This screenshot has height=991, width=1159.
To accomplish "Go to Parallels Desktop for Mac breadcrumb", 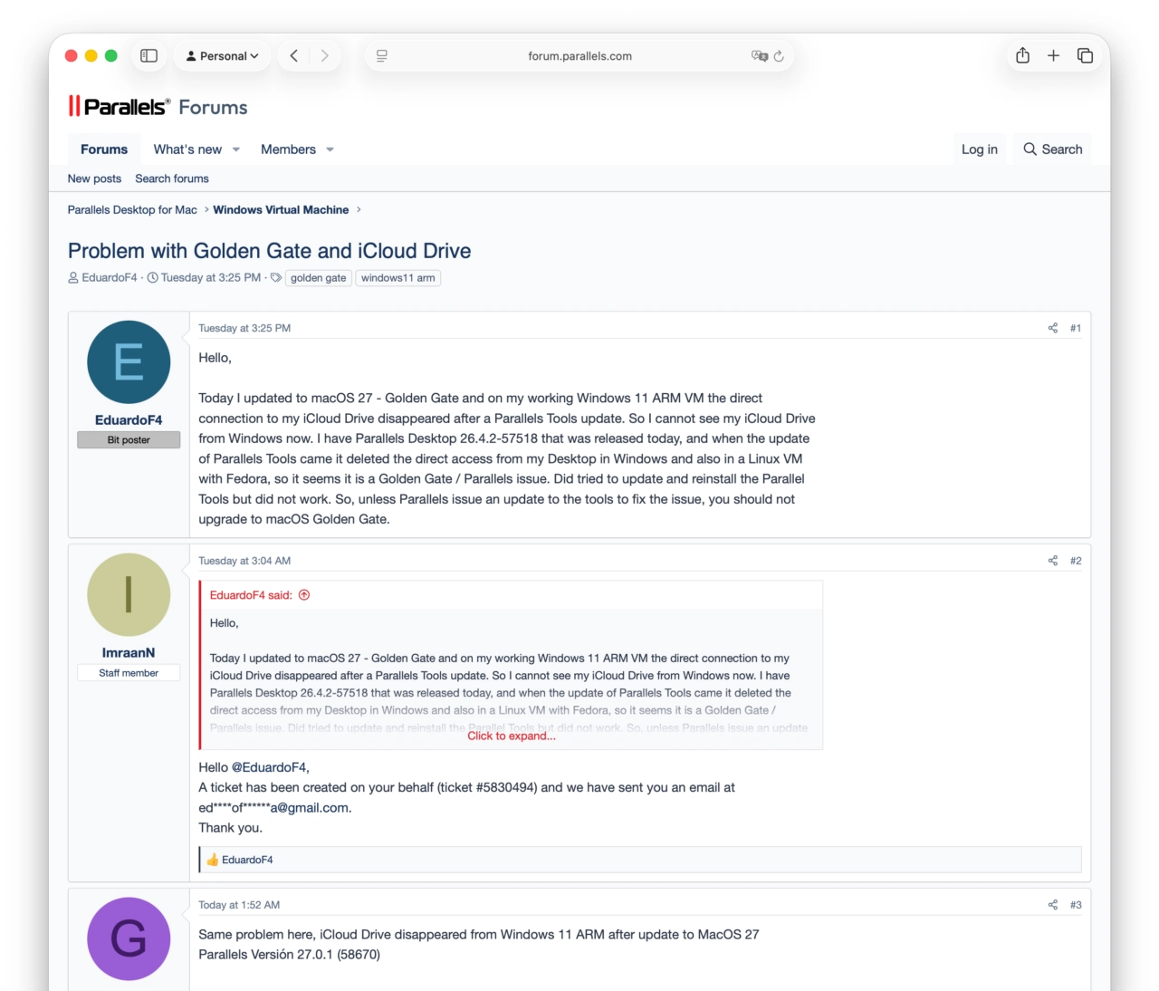I will (132, 209).
